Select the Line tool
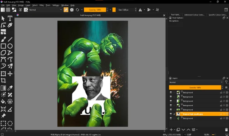Screen dimensions: 229x136 [x=10, y=39]
